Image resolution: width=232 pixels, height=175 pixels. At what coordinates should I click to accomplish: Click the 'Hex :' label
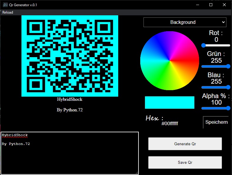[x=154, y=118]
